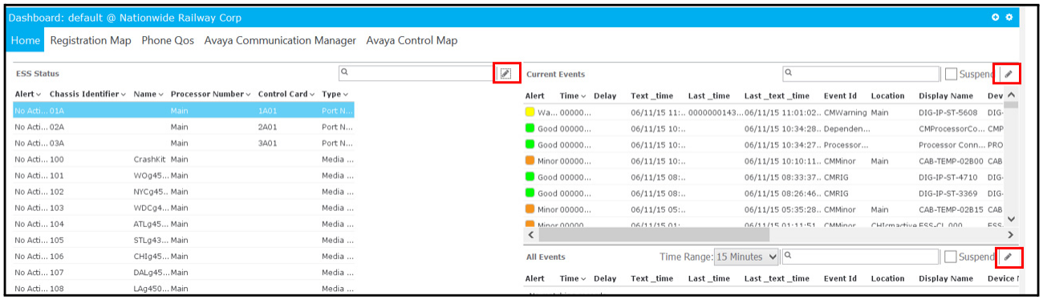The height and width of the screenshot is (300, 1043).
Task: Click the 3A01 control card cell
Action: coord(267,143)
